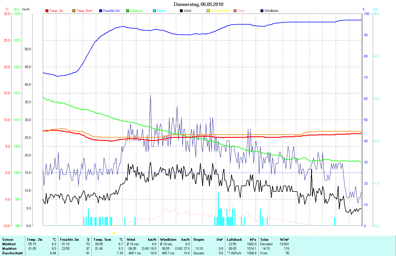Image resolution: width=396 pixels, height=256 pixels.
Task: Click the yellow Sonnenschein legend square
Action: pos(208,11)
